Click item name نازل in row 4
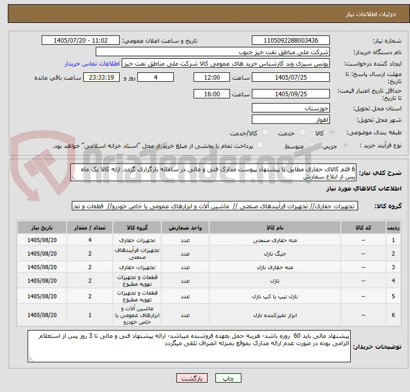This screenshot has width=410, height=392. pyautogui.click(x=275, y=281)
